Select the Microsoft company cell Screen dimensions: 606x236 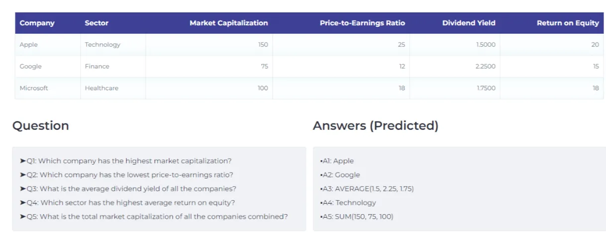coord(34,88)
